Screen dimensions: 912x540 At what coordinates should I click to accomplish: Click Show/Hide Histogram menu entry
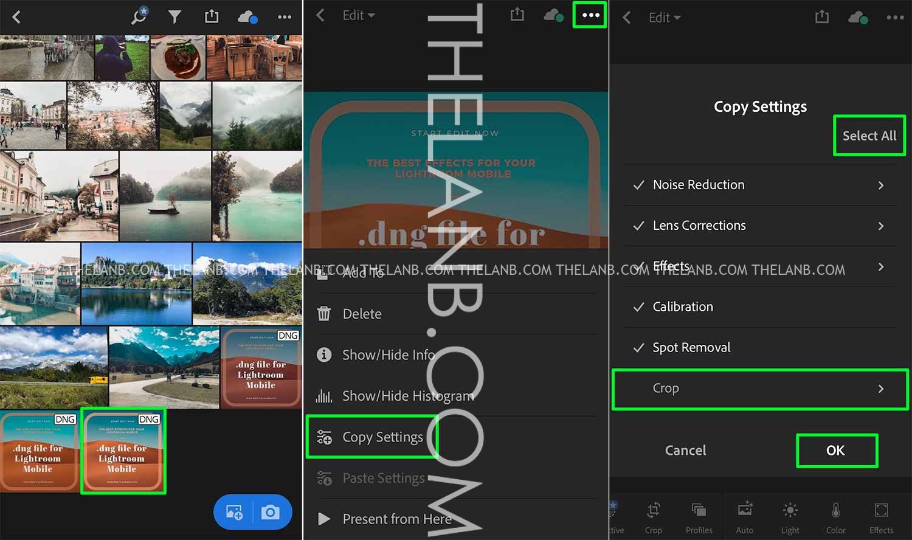click(x=407, y=396)
